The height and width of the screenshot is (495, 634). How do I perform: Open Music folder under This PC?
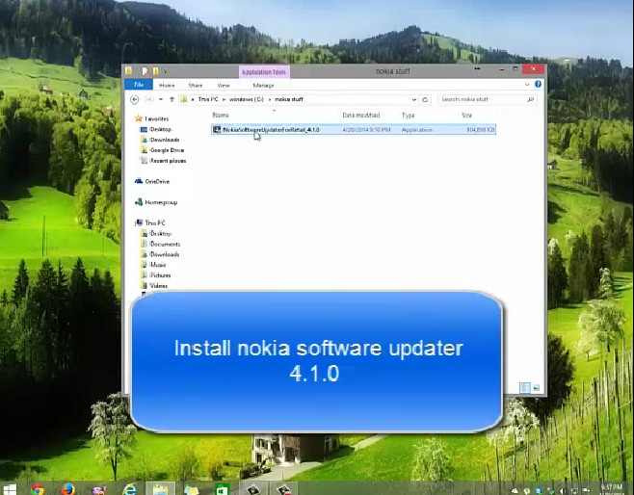153,265
